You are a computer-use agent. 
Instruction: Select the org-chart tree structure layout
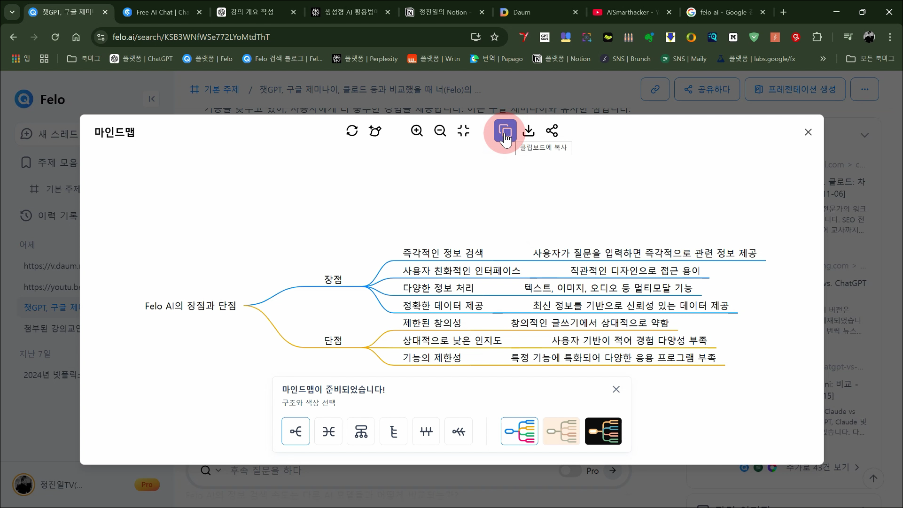tap(361, 431)
